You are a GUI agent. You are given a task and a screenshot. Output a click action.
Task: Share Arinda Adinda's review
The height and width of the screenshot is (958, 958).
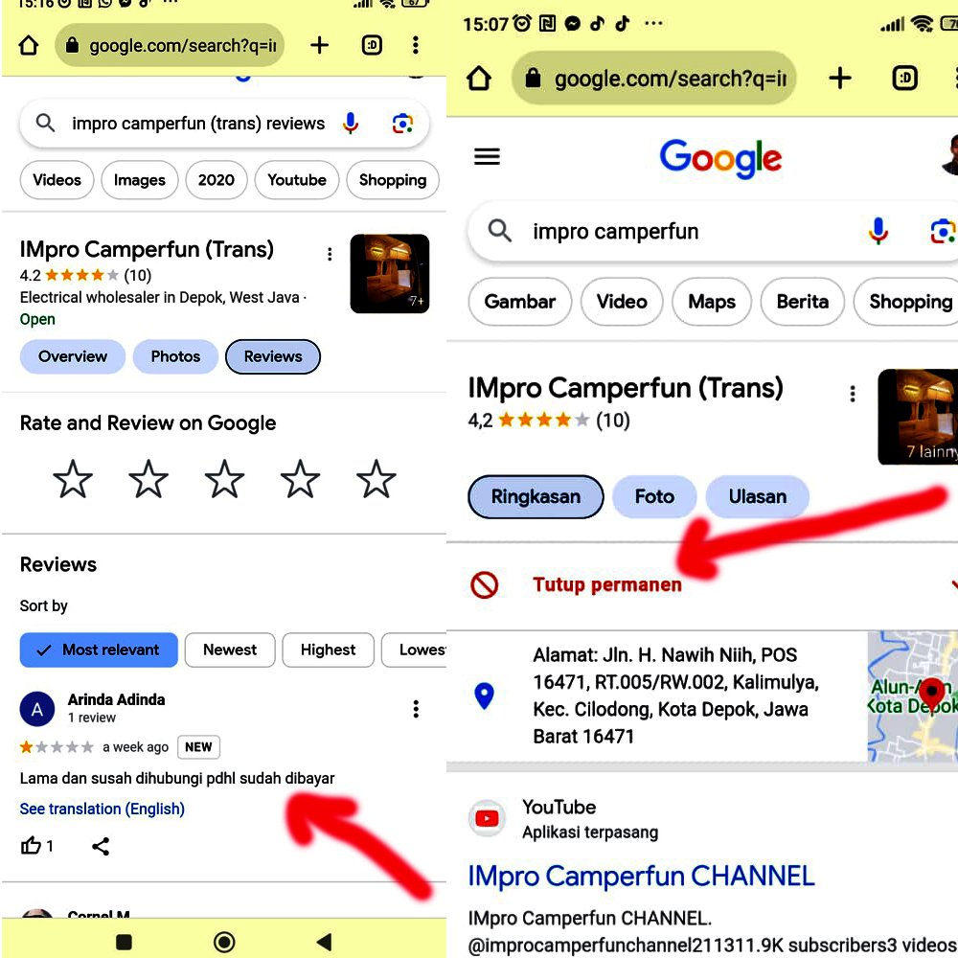click(x=101, y=846)
